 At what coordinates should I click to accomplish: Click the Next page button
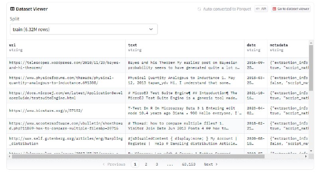pos(211,164)
